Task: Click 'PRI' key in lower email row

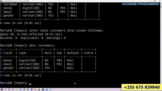Action: pos(59,64)
